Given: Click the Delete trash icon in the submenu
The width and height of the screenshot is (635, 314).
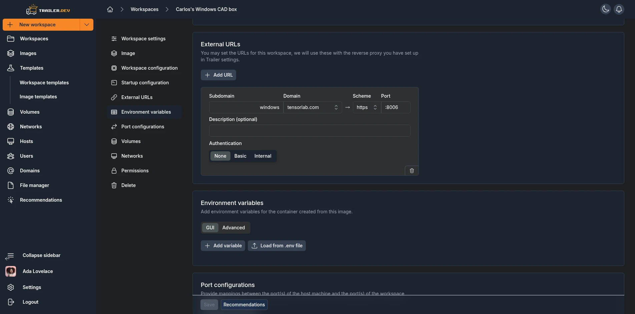Looking at the screenshot, I should pyautogui.click(x=114, y=185).
